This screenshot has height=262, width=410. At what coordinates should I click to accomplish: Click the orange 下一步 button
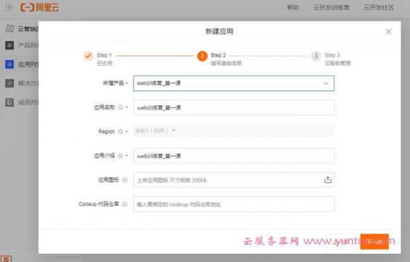pos(374,241)
